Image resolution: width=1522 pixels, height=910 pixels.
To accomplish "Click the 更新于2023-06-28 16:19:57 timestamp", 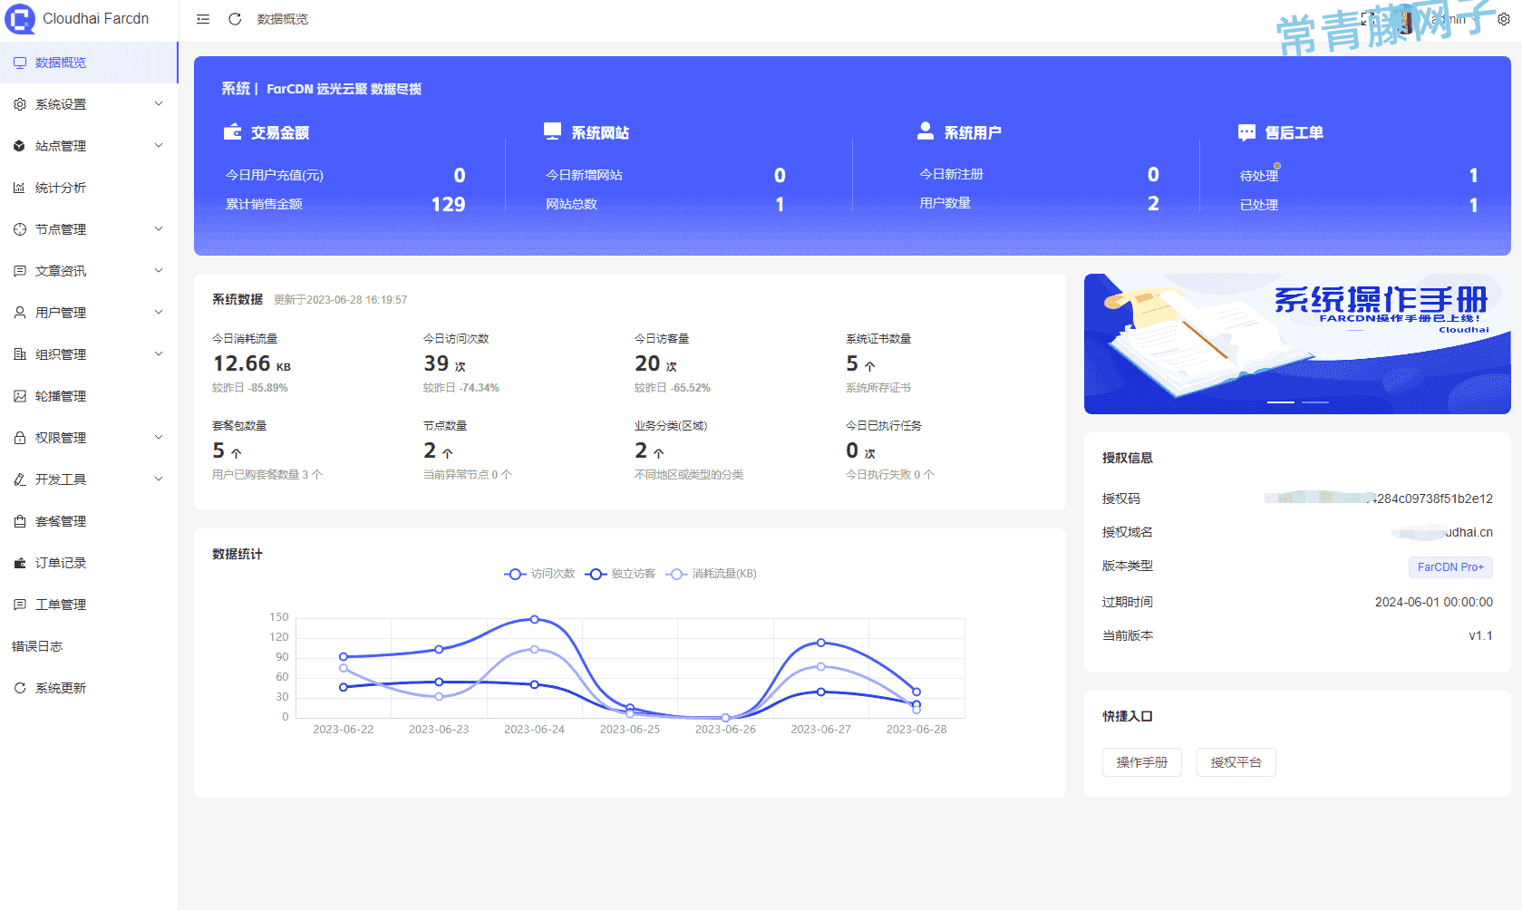I will 341,300.
